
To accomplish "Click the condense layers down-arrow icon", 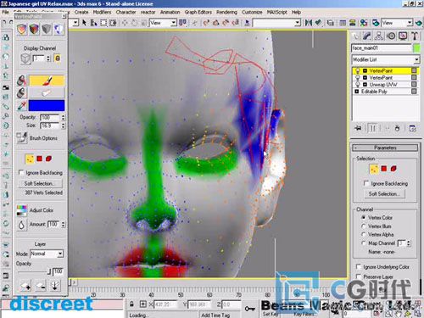I will pyautogui.click(x=54, y=286).
